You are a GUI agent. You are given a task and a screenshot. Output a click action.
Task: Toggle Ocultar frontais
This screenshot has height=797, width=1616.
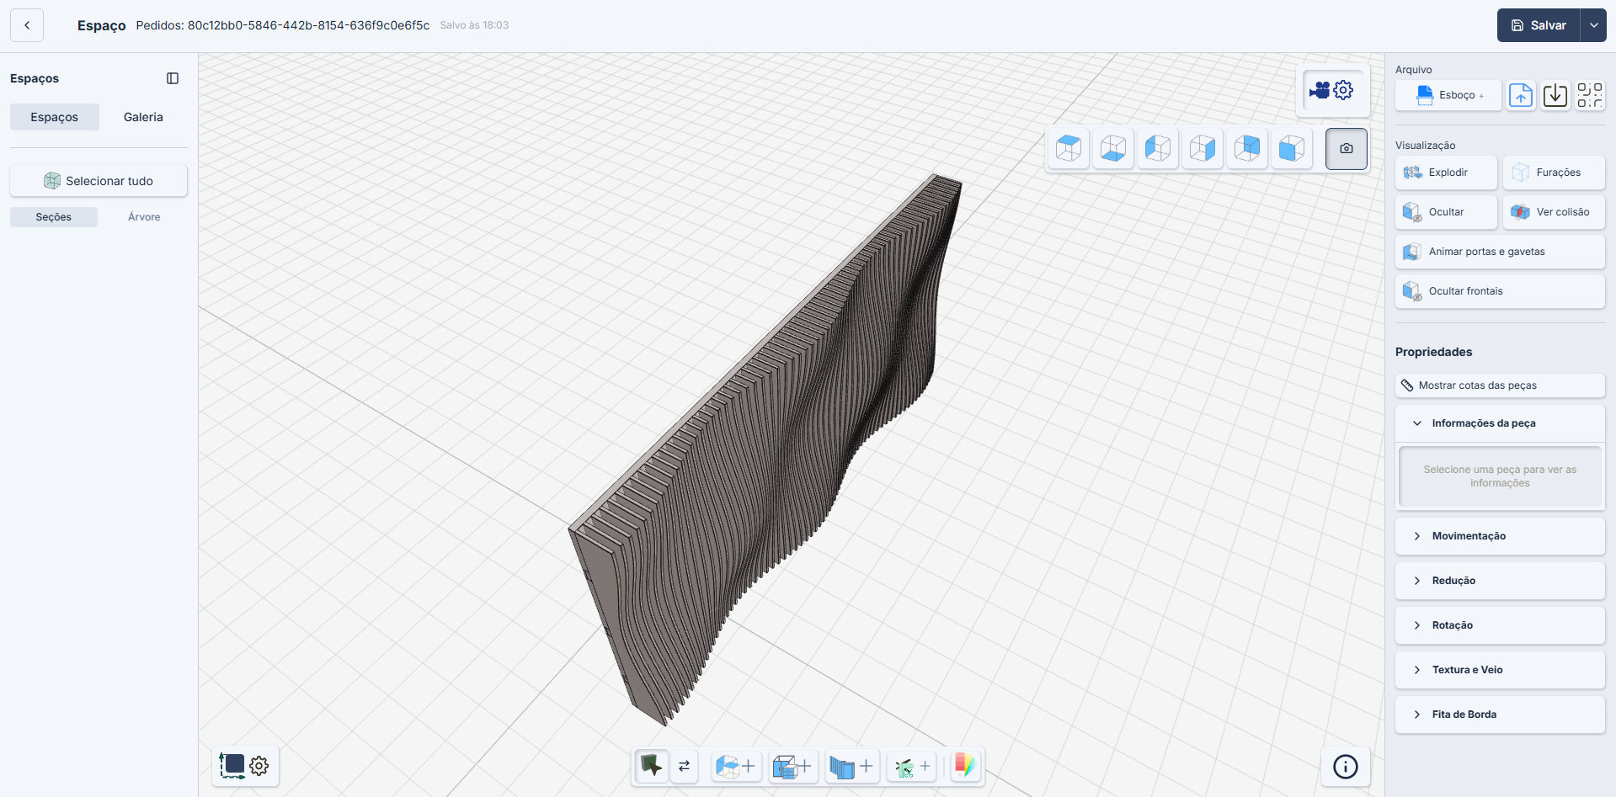[x=1500, y=291]
